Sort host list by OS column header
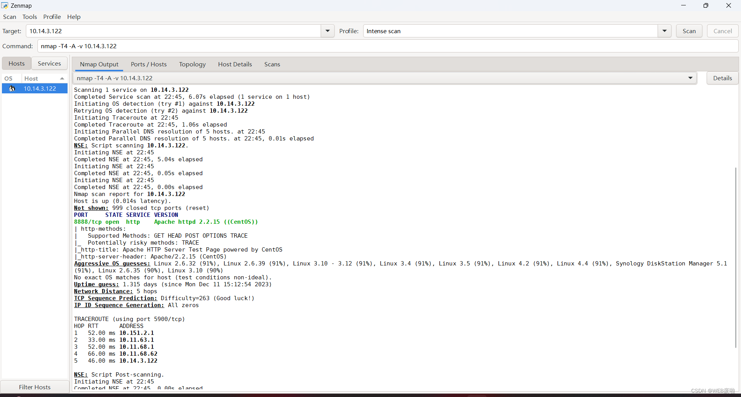 [12, 78]
